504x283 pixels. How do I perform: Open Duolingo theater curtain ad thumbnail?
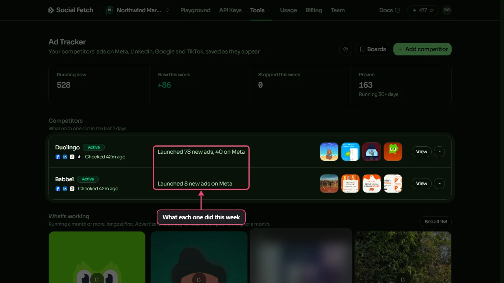[372, 152]
